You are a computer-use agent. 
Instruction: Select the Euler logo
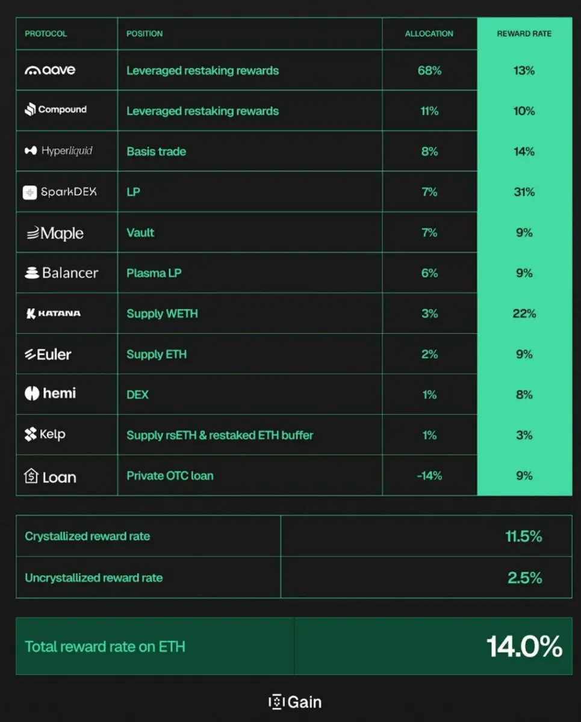48,354
